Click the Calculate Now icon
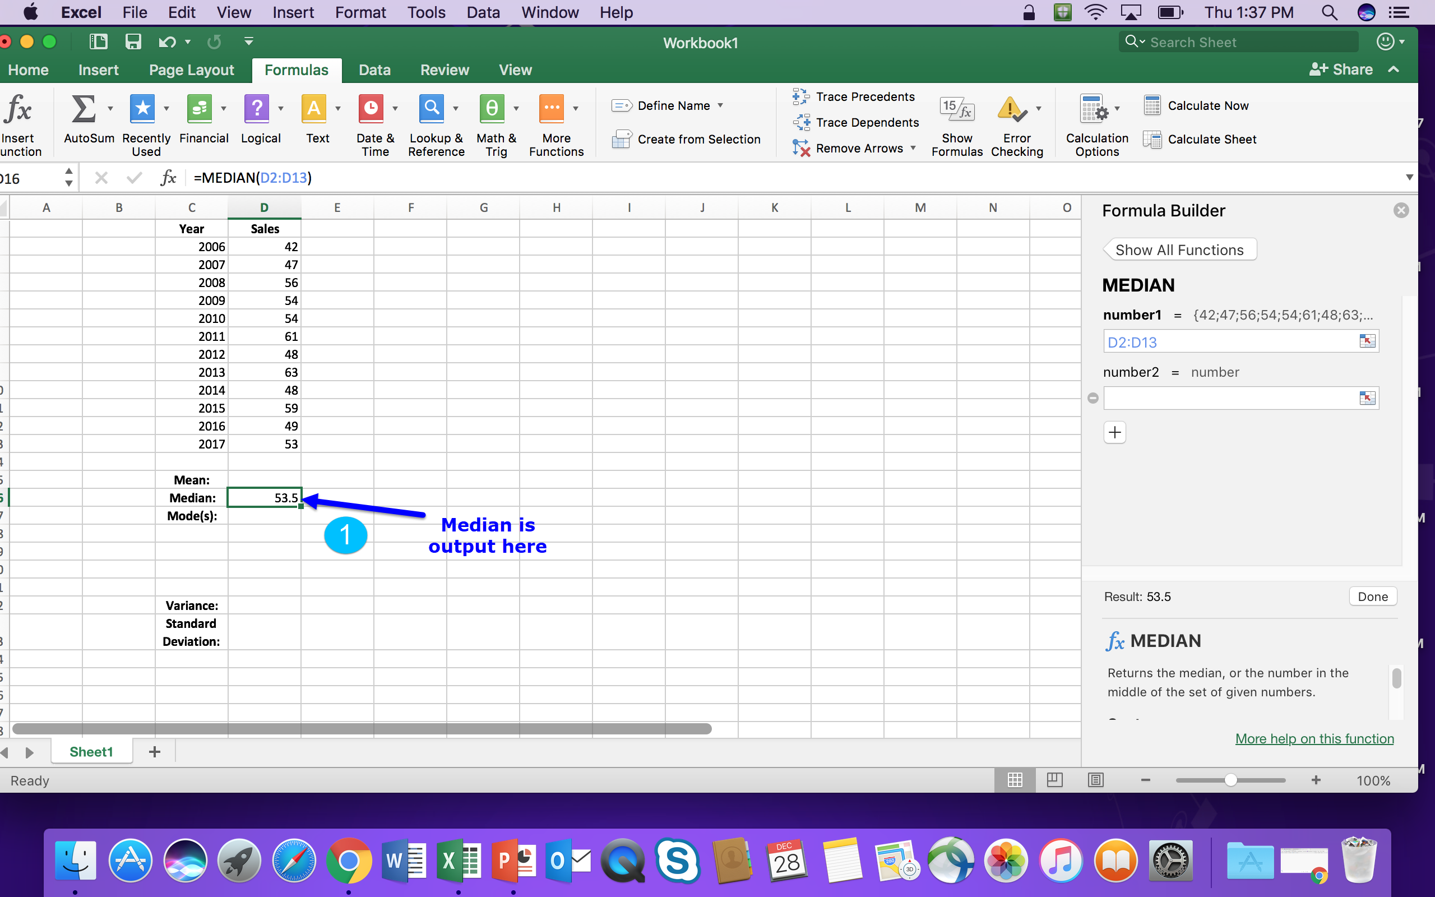The height and width of the screenshot is (897, 1435). 1151,105
